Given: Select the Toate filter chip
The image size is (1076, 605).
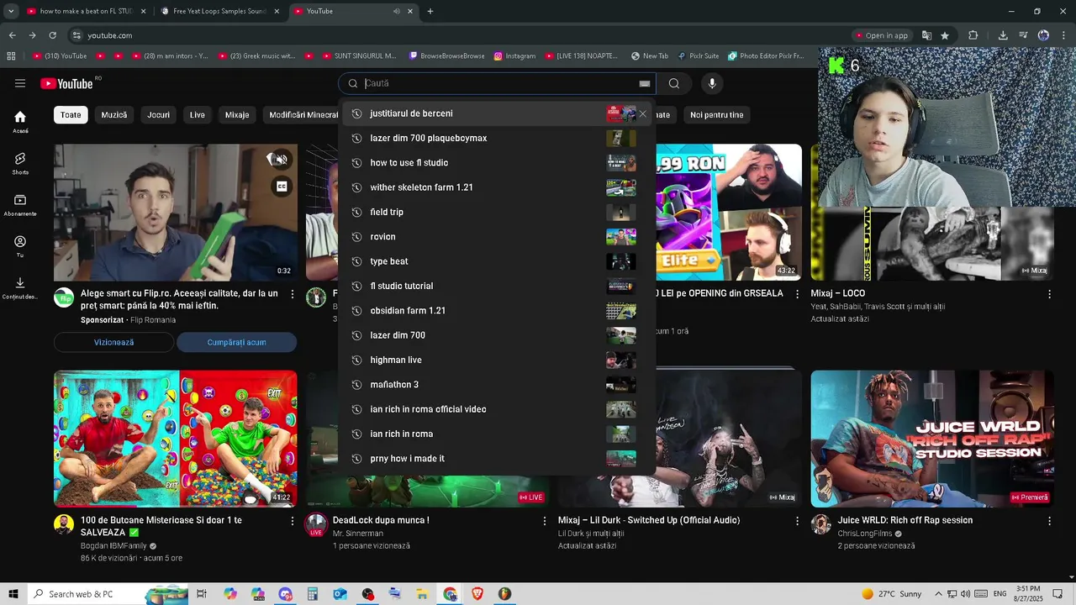Looking at the screenshot, I should [71, 115].
